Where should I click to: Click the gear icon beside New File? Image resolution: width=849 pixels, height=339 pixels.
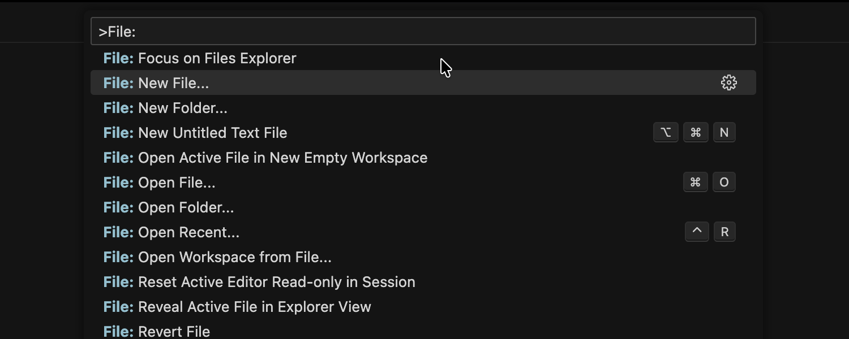(x=729, y=83)
